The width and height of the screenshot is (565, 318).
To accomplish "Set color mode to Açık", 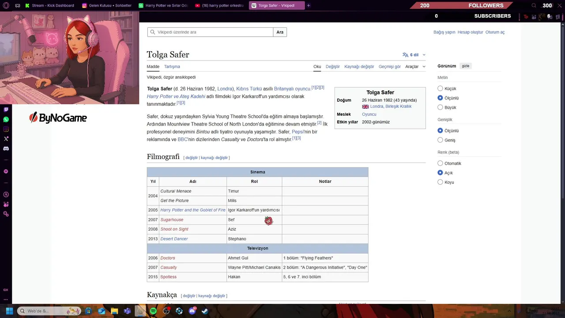I will point(440,173).
